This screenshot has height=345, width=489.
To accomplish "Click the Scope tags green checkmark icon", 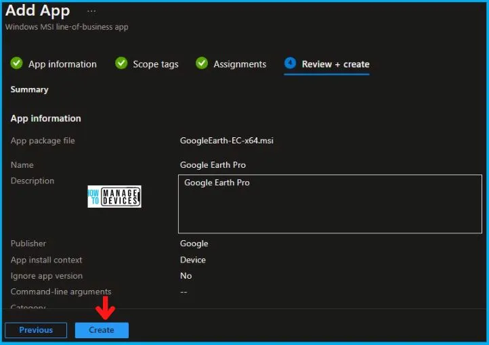I will [121, 63].
